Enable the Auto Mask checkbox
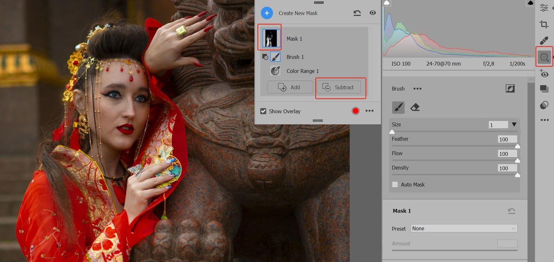 [x=395, y=185]
